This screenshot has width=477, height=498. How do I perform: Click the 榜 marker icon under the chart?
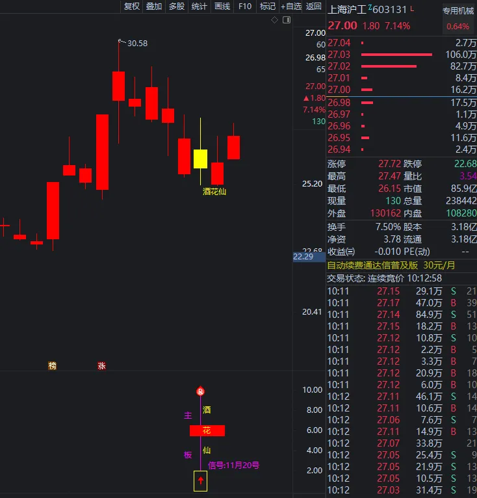pos(53,366)
